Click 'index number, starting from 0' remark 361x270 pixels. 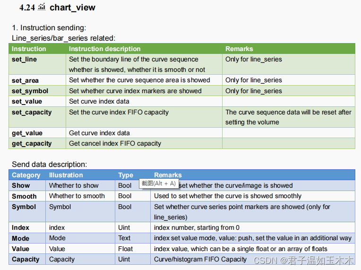197,227
